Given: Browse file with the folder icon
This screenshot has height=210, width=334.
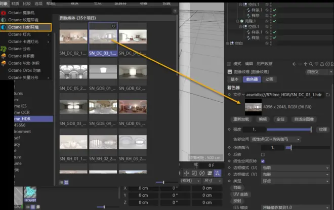Looking at the screenshot, I should pyautogui.click(x=328, y=95).
